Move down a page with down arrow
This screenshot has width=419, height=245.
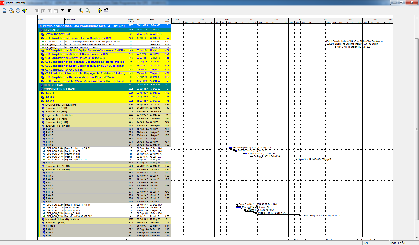click(63, 11)
